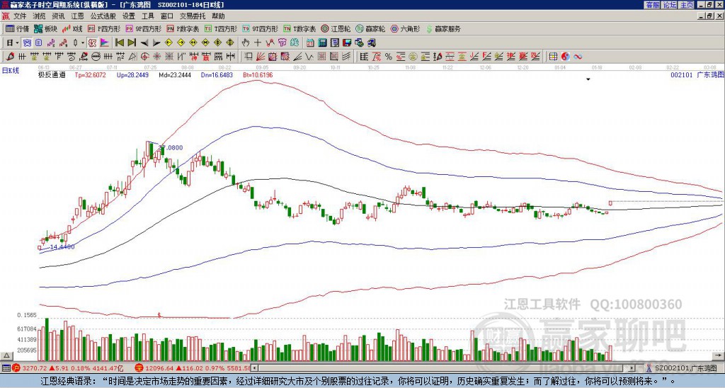The image size is (725, 388).
Task: Click the 日K线 label
Action: [10, 71]
